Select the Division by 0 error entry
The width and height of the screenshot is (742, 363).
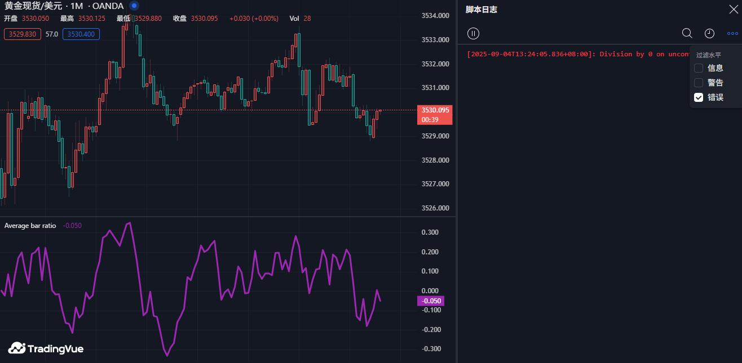(x=575, y=54)
